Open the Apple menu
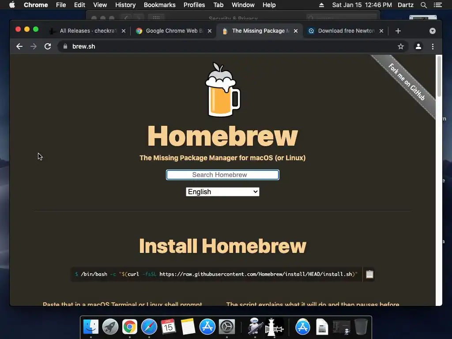 click(12, 5)
